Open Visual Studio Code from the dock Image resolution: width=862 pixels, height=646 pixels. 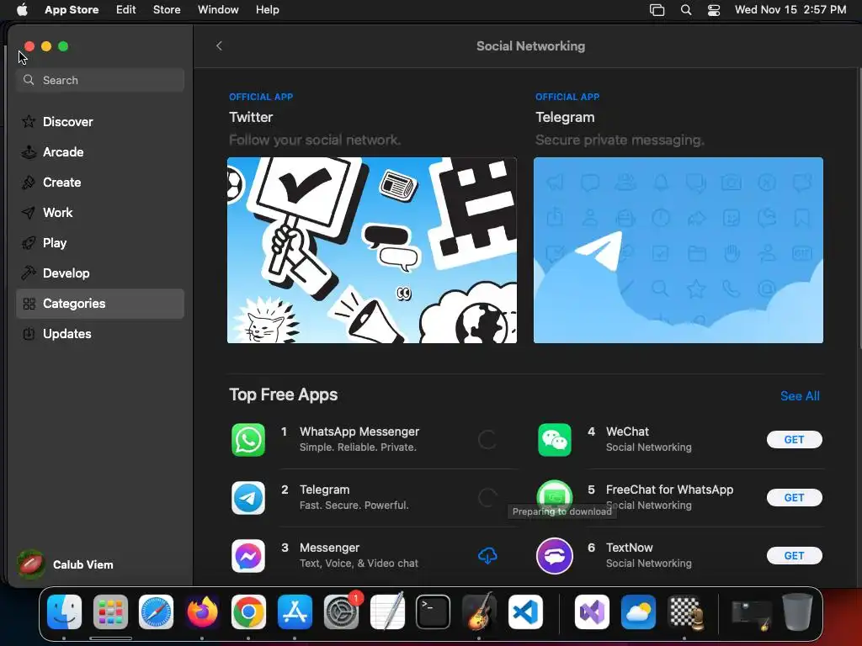pos(525,612)
